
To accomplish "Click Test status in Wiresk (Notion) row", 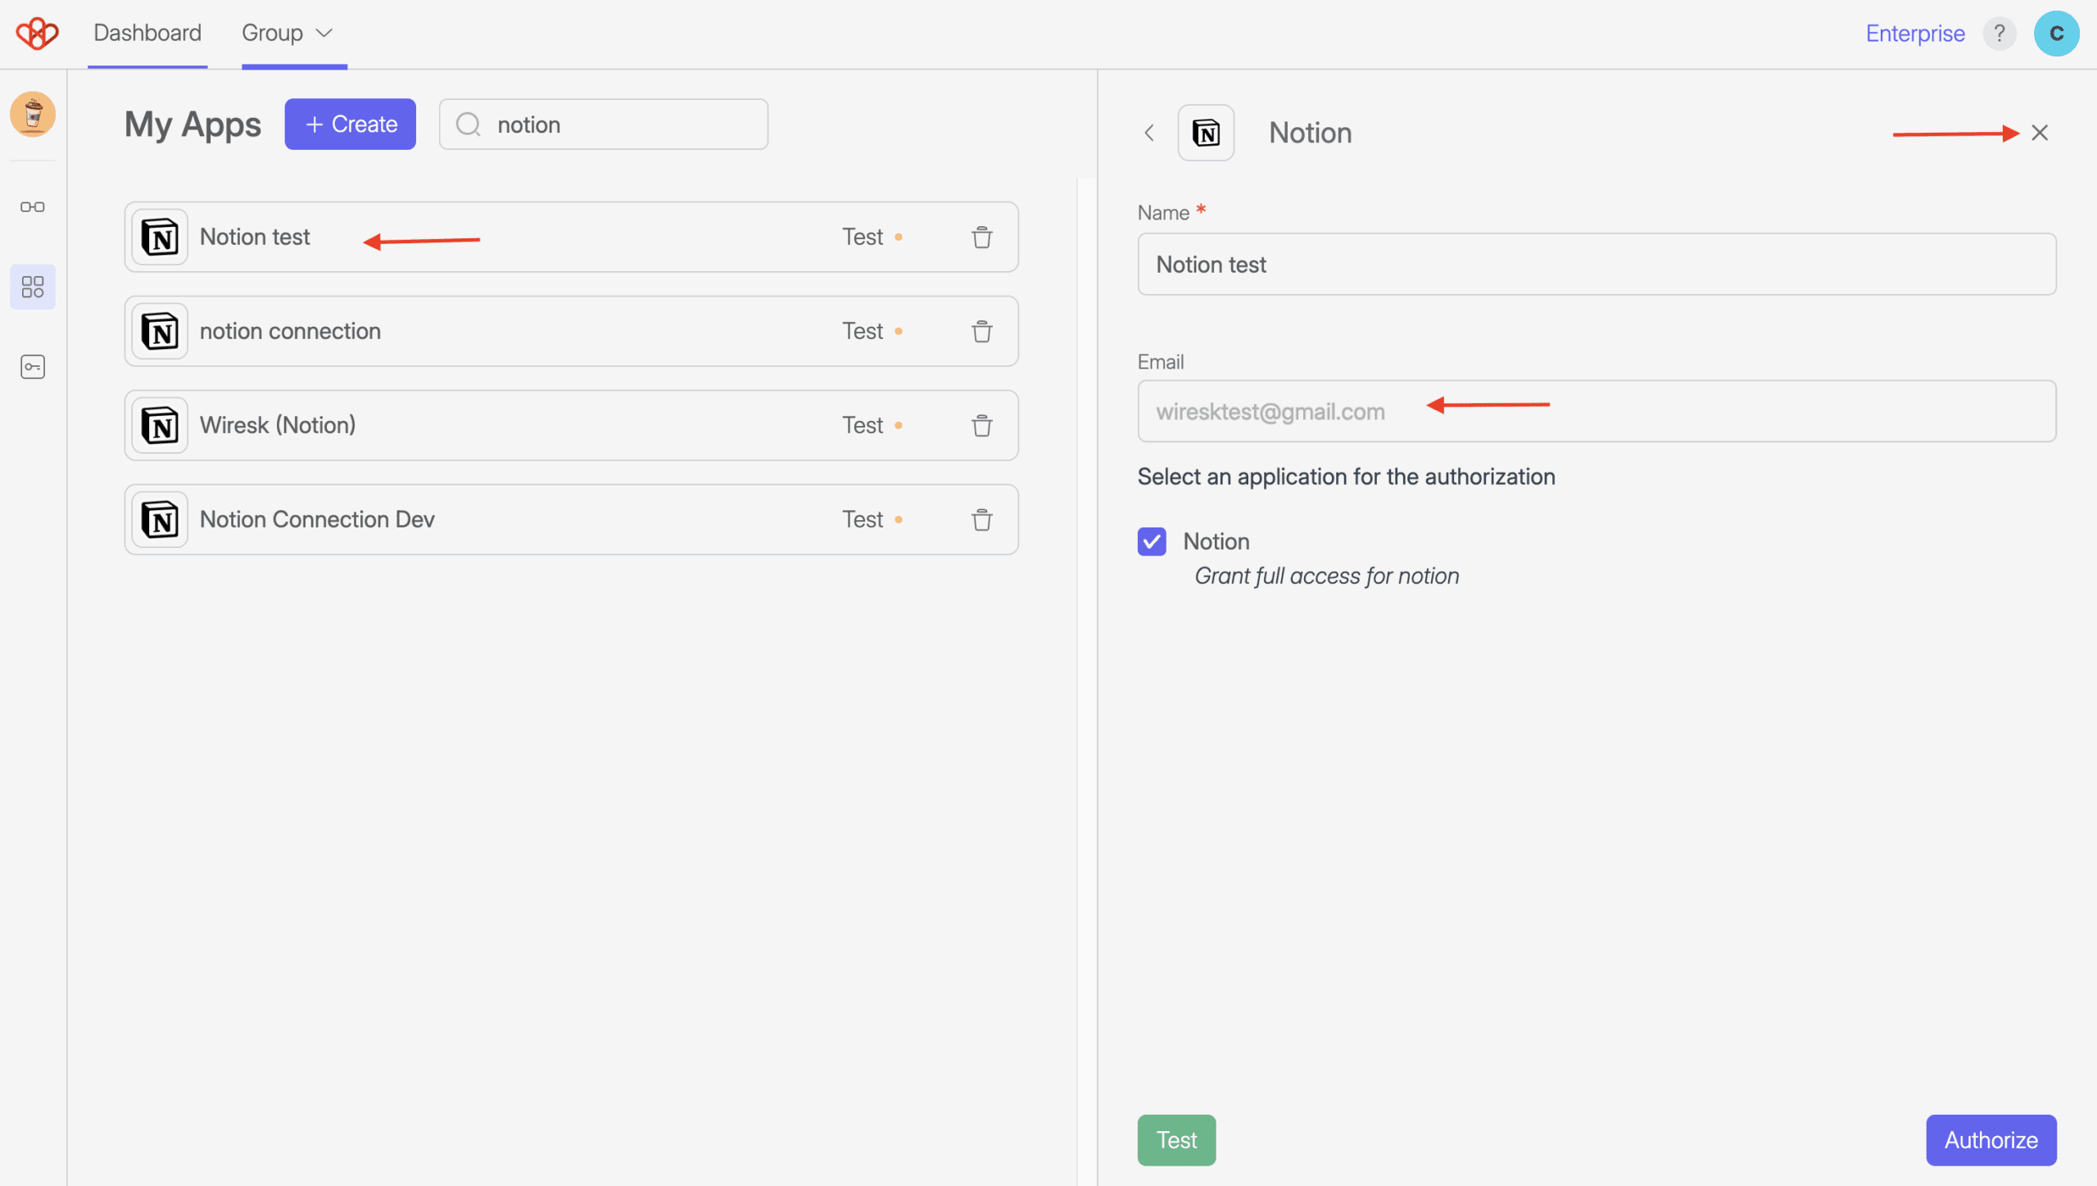I will [872, 426].
